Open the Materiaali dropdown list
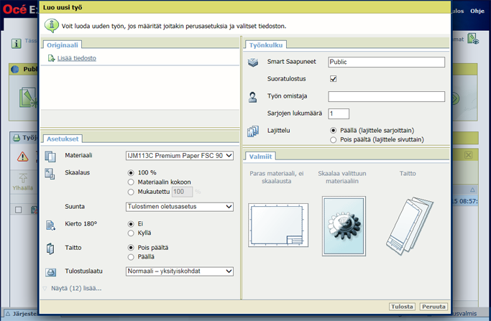 pyautogui.click(x=180, y=156)
